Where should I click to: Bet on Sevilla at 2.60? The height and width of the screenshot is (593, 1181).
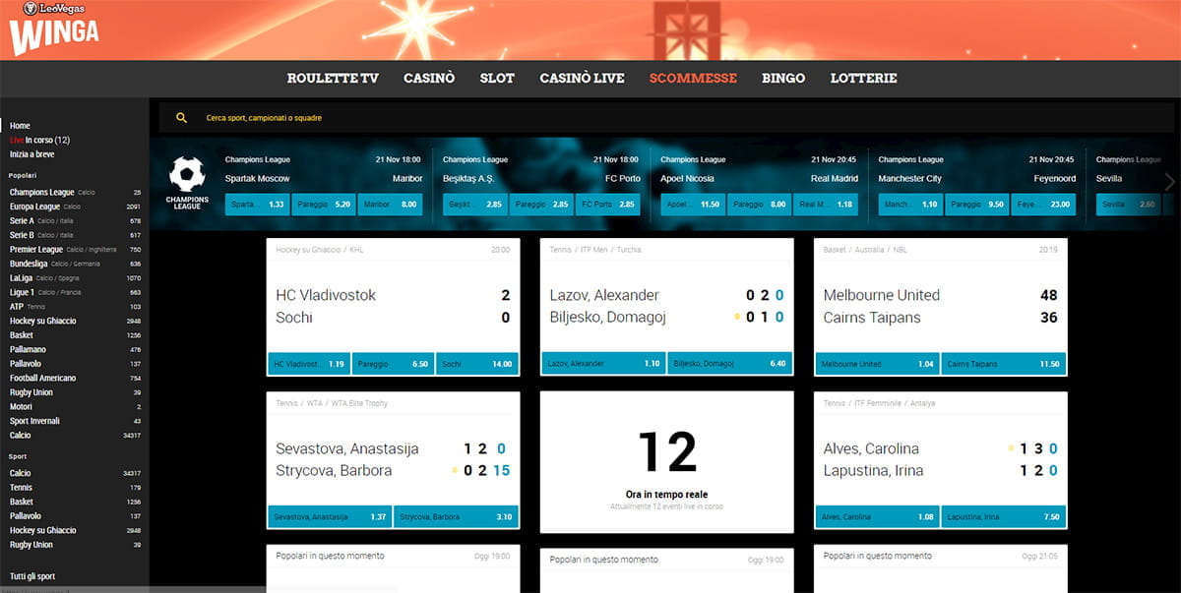pyautogui.click(x=1129, y=205)
